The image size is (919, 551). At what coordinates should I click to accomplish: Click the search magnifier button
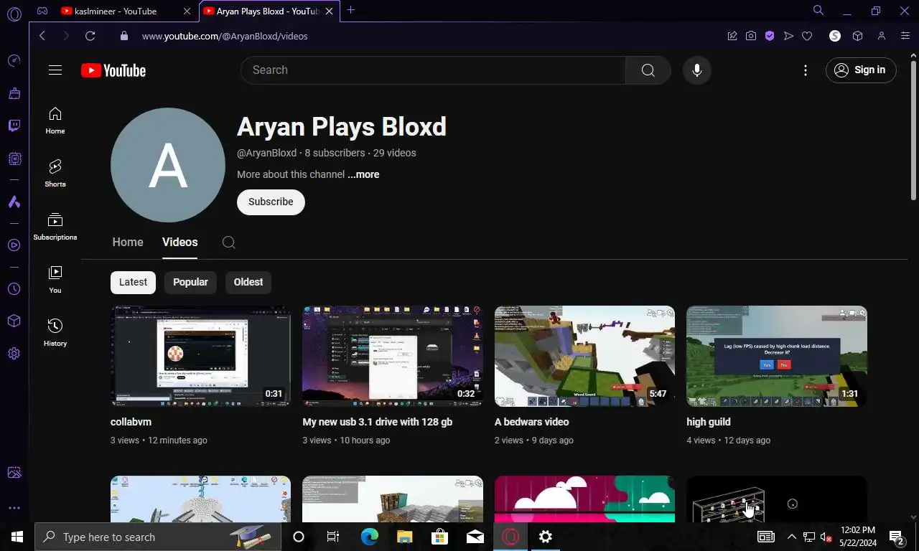click(x=648, y=70)
